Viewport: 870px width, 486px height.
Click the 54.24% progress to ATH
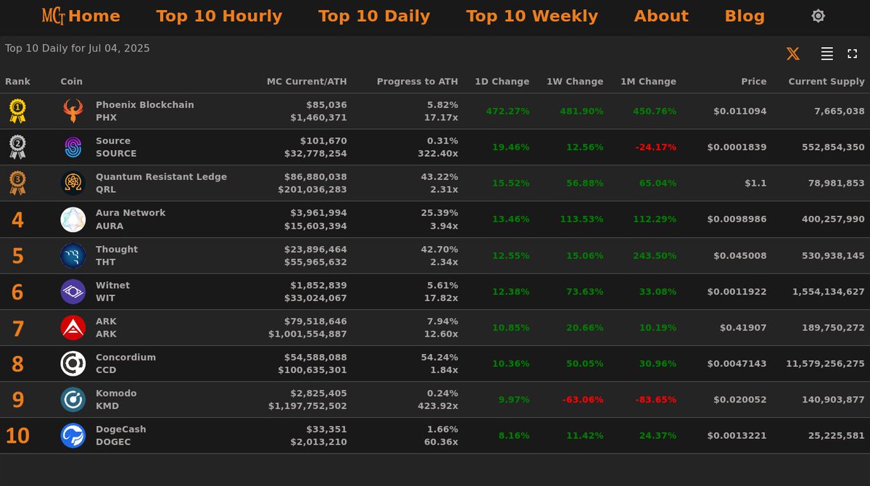pos(439,357)
